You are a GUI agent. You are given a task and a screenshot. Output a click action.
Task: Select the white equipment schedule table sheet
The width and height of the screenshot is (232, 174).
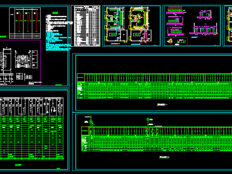pos(86,26)
